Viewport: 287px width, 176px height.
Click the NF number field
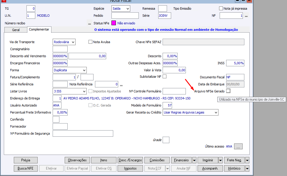click(x=231, y=16)
